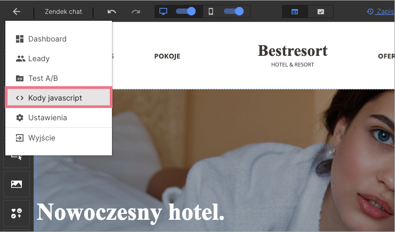395x232 pixels.
Task: Click the undo arrow
Action: 111,11
